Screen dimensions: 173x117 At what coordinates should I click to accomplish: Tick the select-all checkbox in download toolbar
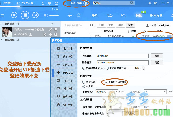coord(91,25)
